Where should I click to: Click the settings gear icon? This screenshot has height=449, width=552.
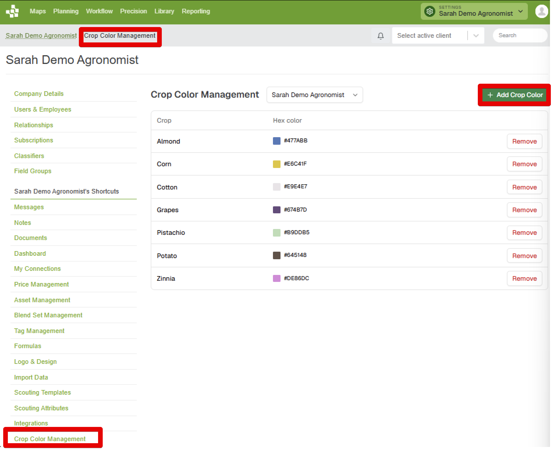coord(429,11)
